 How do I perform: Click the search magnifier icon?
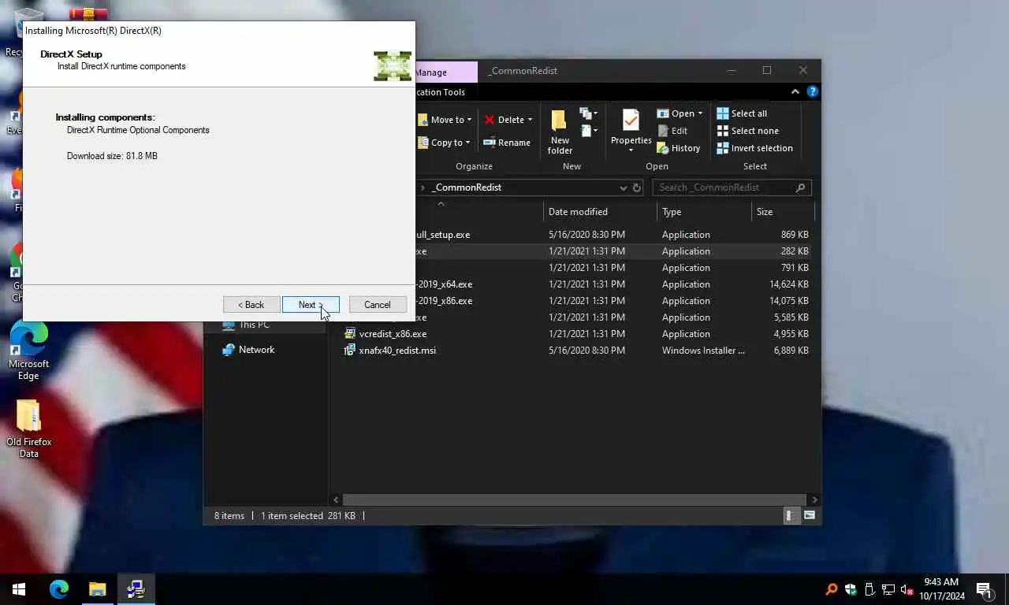click(x=801, y=187)
